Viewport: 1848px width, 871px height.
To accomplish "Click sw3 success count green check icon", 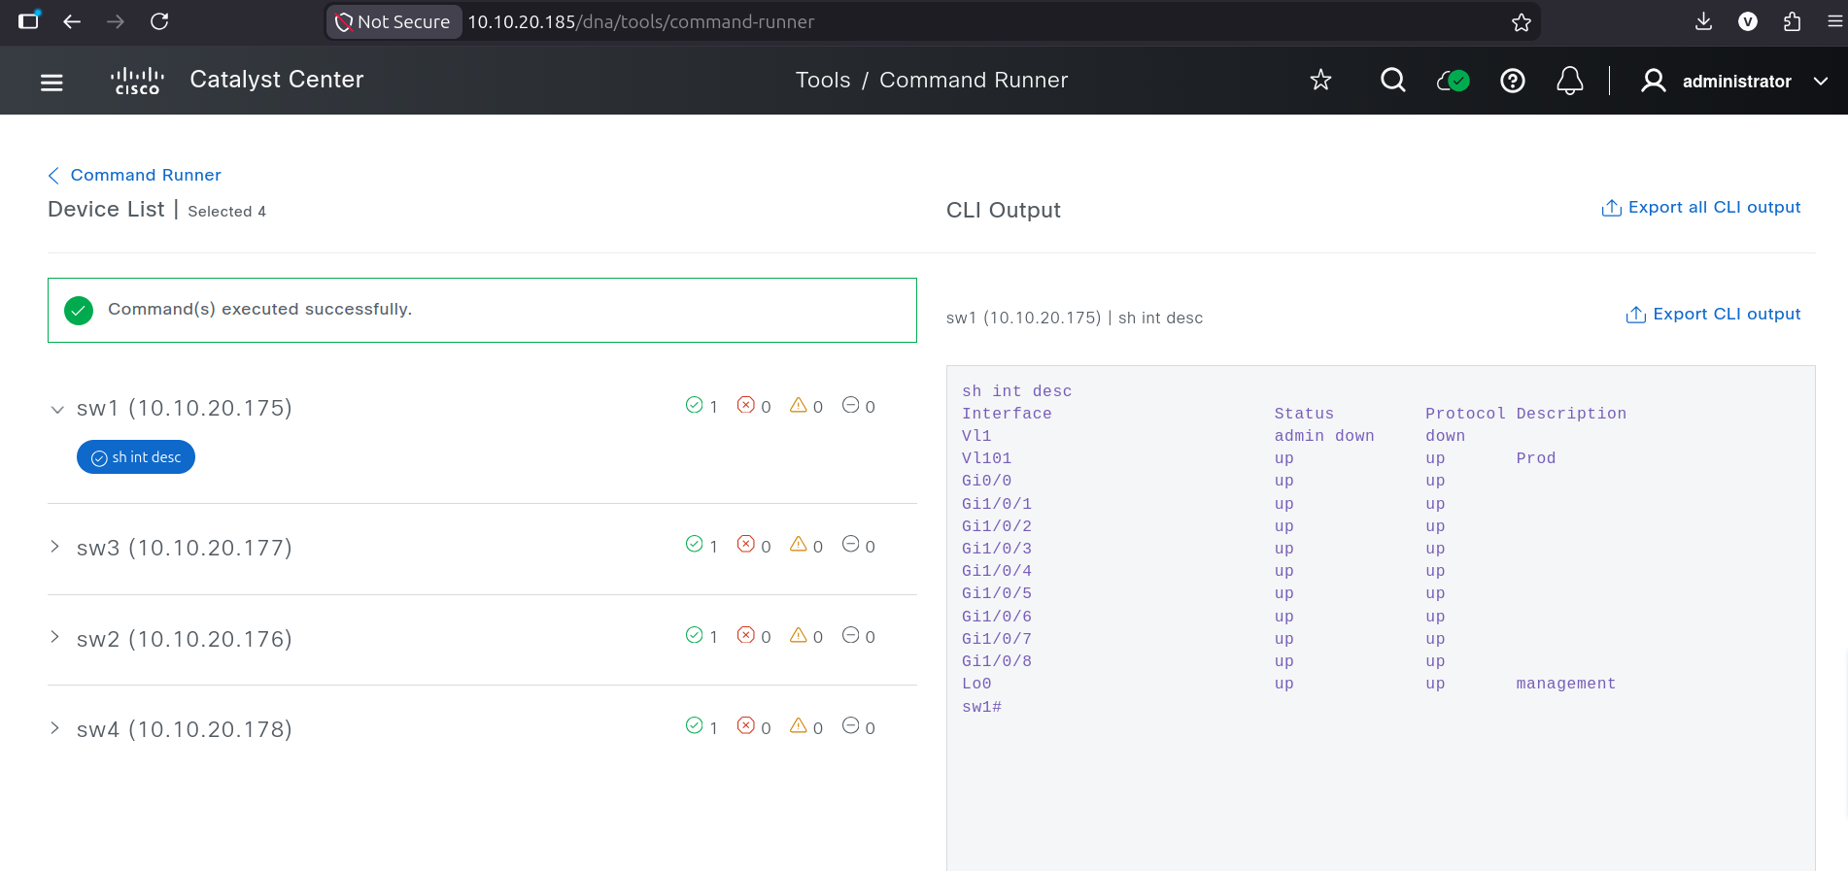I will tap(694, 544).
